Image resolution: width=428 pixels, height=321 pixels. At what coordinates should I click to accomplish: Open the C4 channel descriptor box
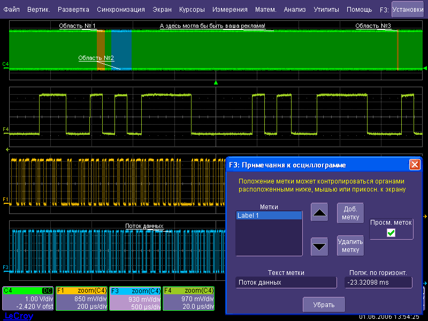click(28, 299)
